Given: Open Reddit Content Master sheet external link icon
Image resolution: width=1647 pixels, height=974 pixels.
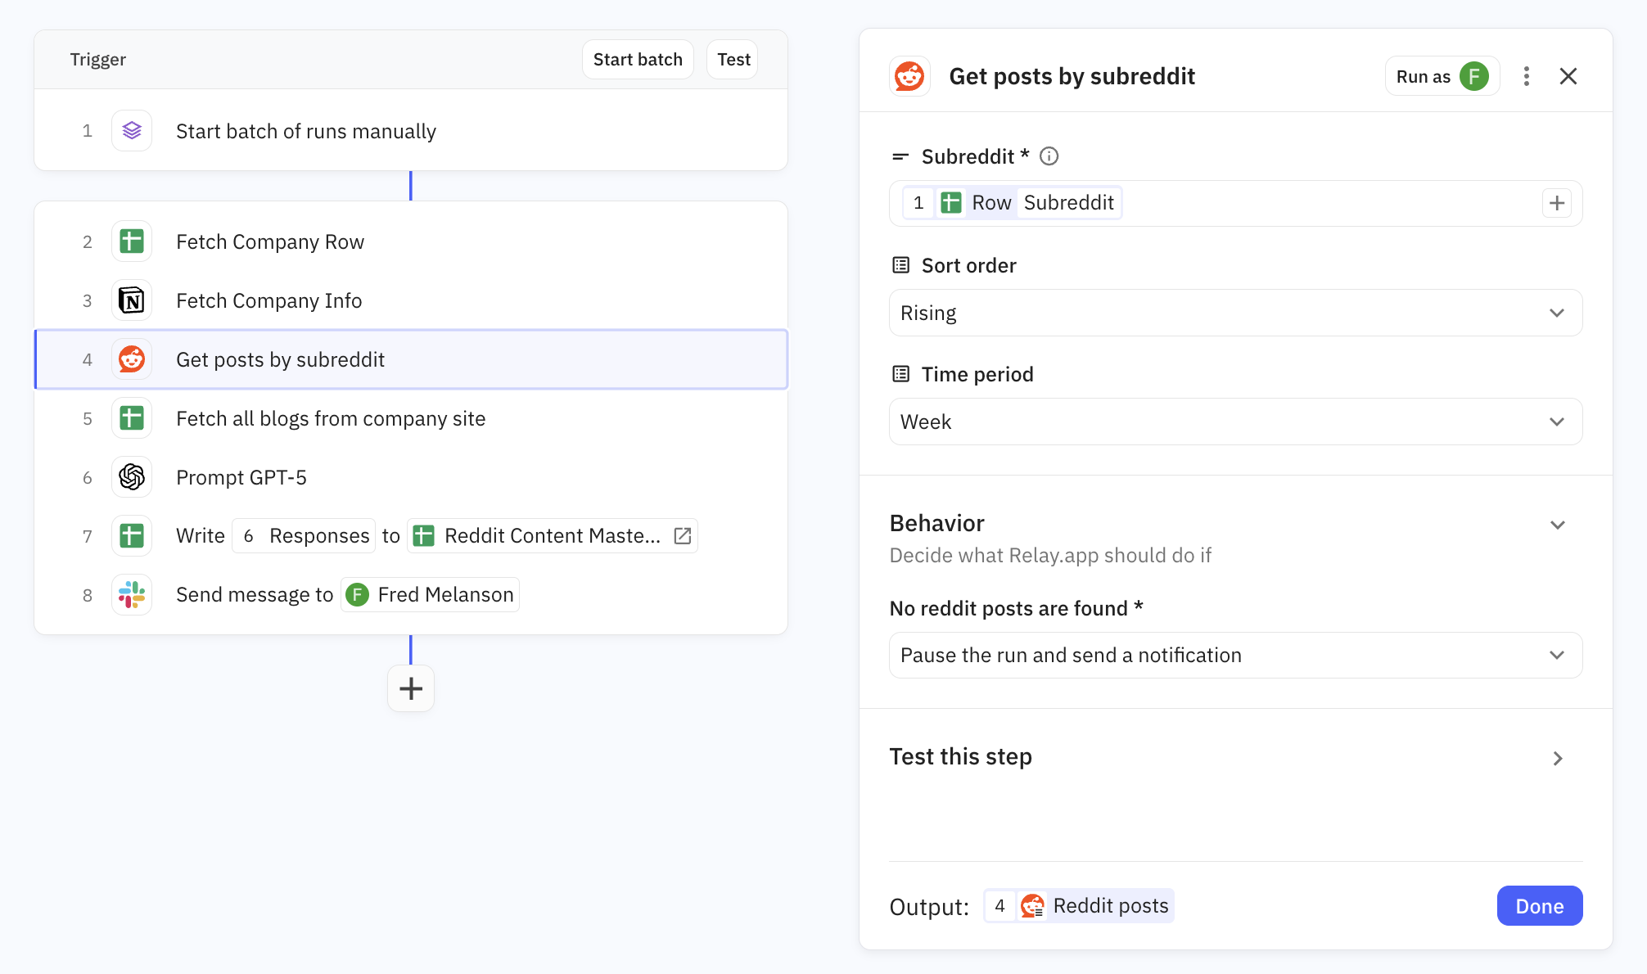Looking at the screenshot, I should point(683,536).
